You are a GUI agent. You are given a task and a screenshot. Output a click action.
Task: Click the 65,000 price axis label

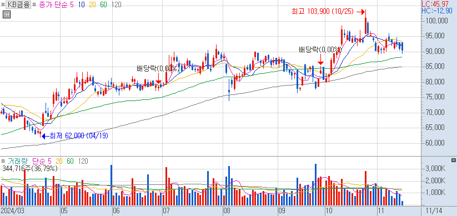pyautogui.click(x=435, y=127)
